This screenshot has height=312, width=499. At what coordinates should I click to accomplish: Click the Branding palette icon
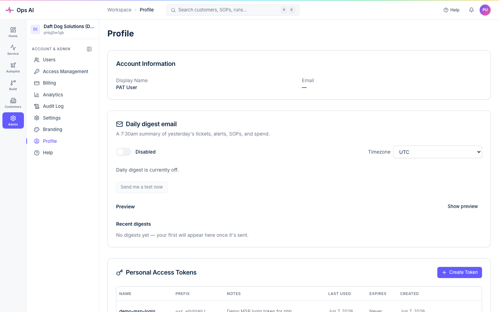(x=37, y=130)
